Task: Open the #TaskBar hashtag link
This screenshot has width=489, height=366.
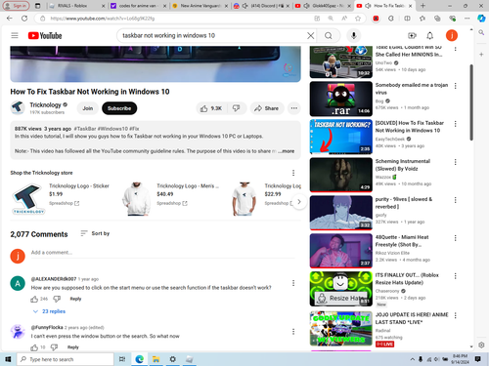Action: pos(85,129)
